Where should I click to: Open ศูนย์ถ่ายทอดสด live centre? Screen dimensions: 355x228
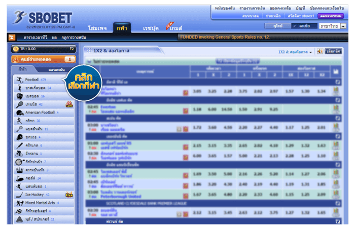(44, 59)
